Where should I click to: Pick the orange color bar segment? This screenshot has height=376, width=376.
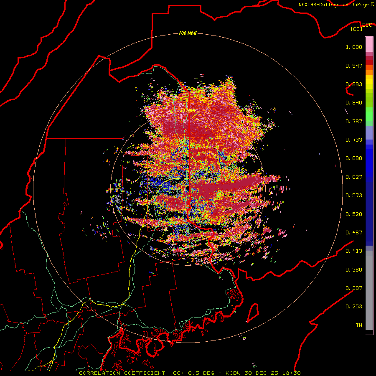click(369, 72)
